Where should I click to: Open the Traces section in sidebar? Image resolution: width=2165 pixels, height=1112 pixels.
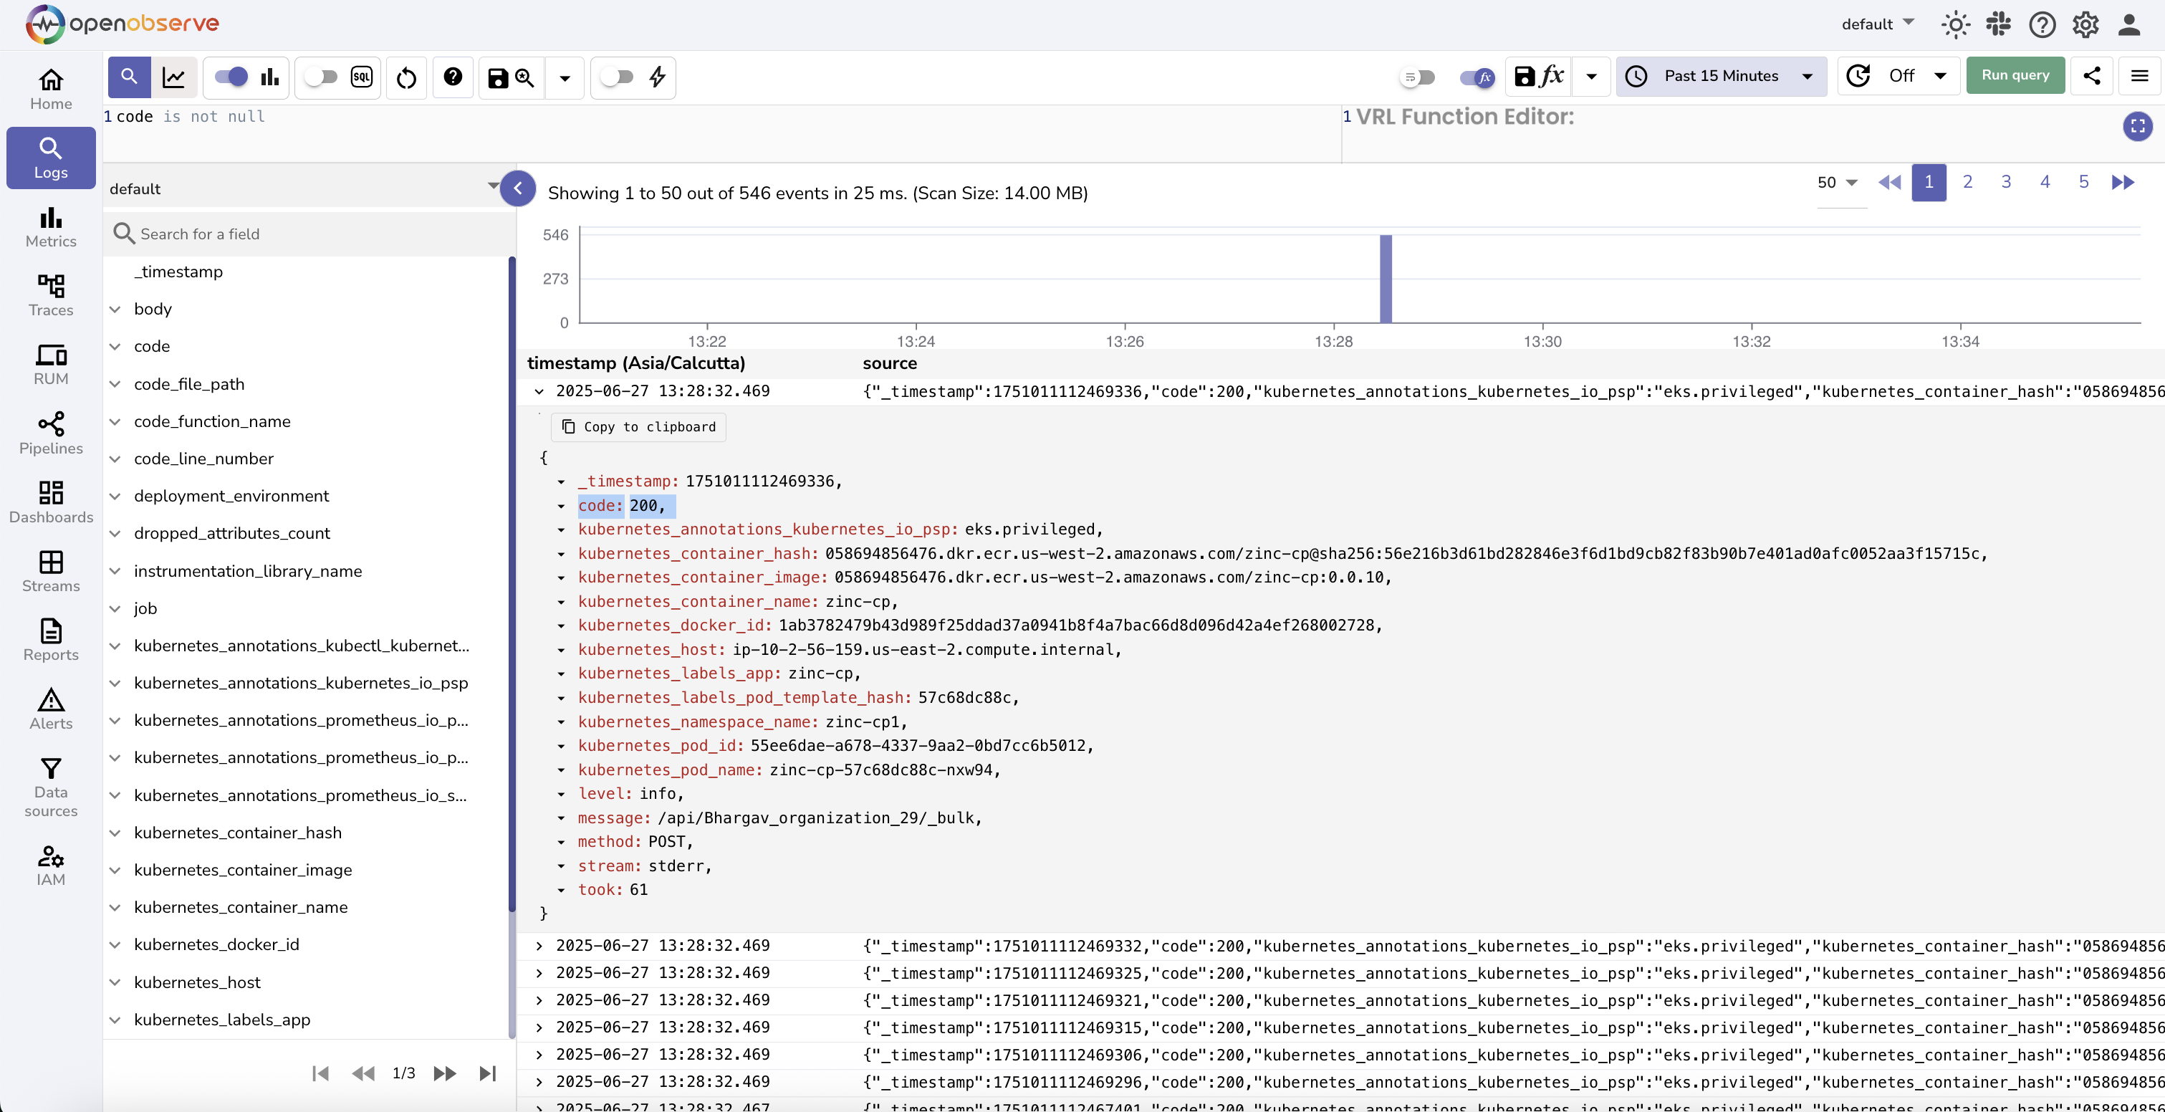click(x=50, y=295)
